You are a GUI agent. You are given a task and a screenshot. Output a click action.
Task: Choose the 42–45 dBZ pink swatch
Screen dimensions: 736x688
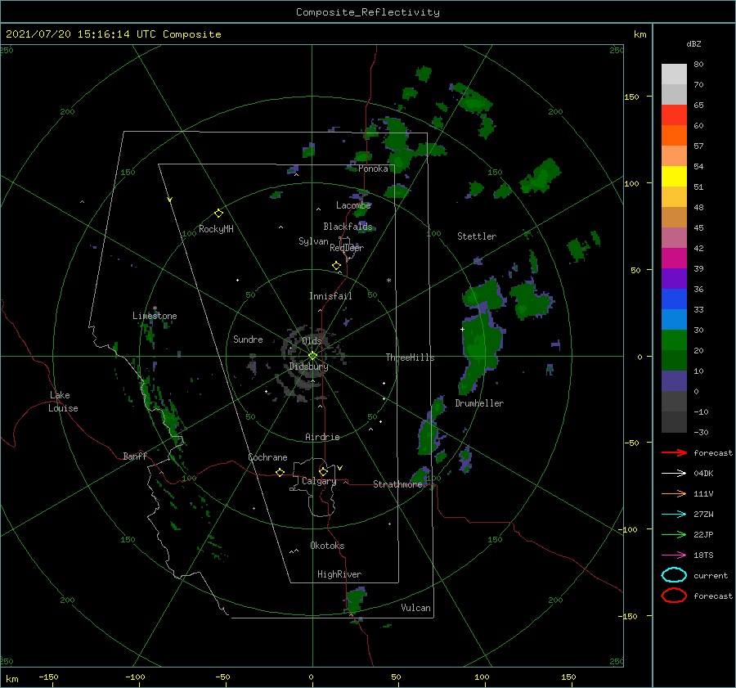tap(674, 237)
